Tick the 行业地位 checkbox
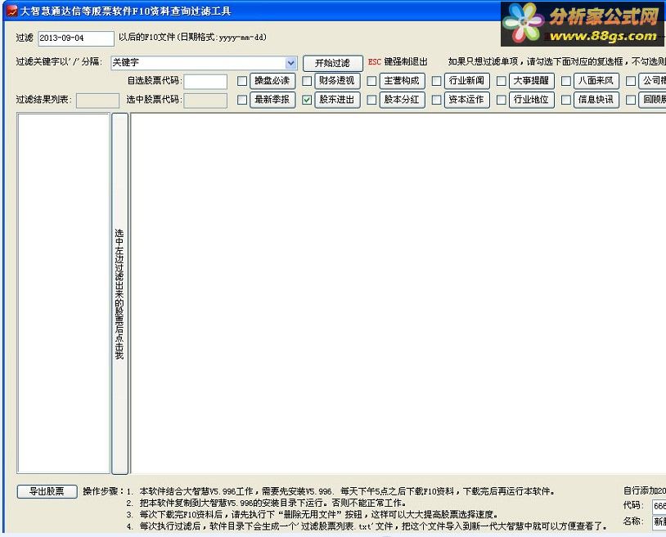Screen dimensions: 666x537 [502, 100]
